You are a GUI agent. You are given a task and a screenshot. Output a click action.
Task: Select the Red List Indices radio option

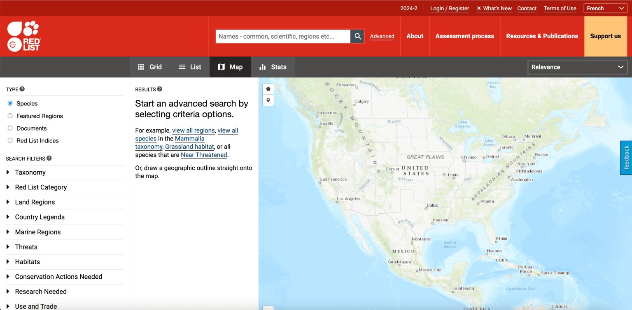point(10,141)
